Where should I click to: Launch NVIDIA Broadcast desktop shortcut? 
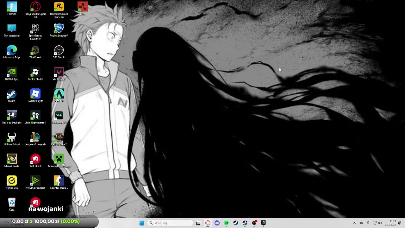[35, 183]
